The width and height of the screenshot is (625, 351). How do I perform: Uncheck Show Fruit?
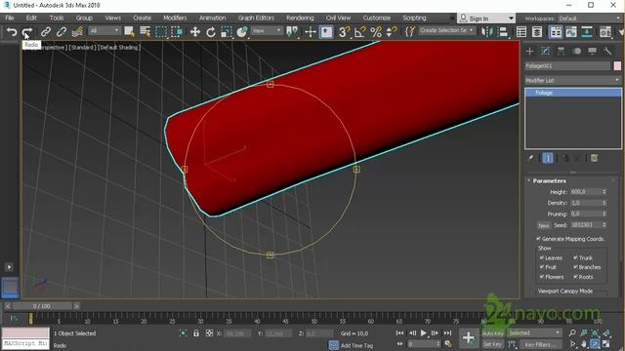coord(542,267)
